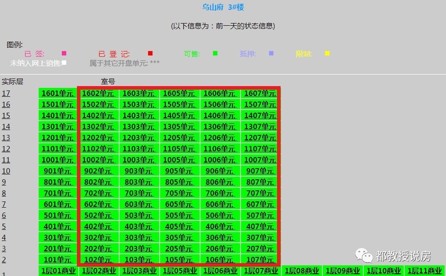
Task: Click unit 102单元
Action: (98, 260)
